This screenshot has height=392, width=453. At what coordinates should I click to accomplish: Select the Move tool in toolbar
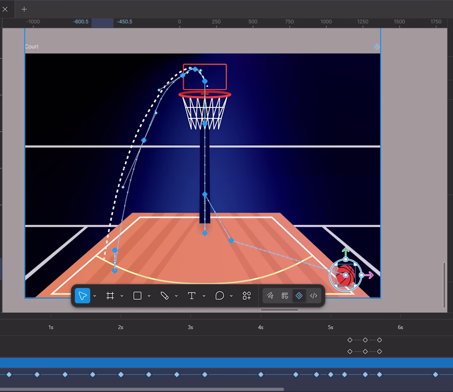coord(82,296)
